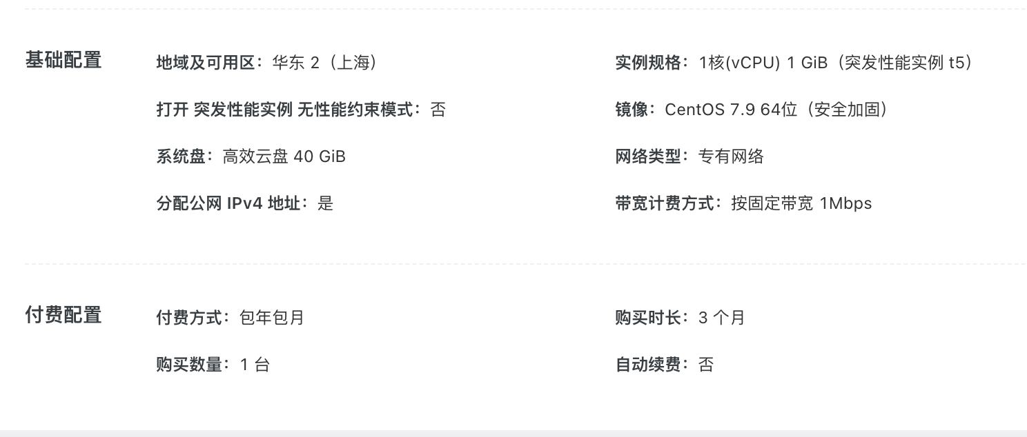Image resolution: width=1027 pixels, height=437 pixels.
Task: Click the 实例规格 label
Action: click(x=648, y=63)
